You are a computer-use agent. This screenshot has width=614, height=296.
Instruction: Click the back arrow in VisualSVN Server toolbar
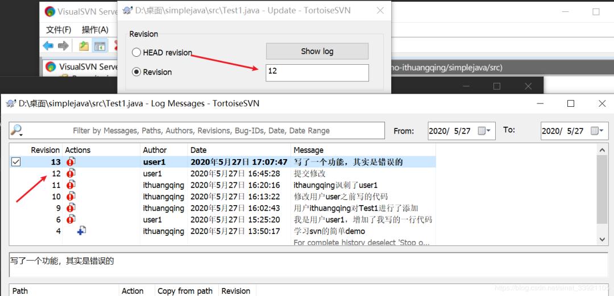click(48, 46)
